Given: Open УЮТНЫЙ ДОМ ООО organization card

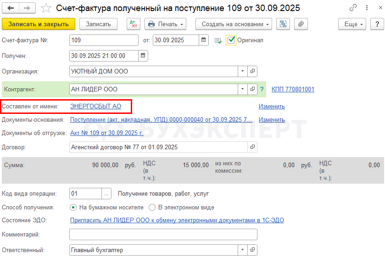Looking at the screenshot, I should tap(252, 71).
